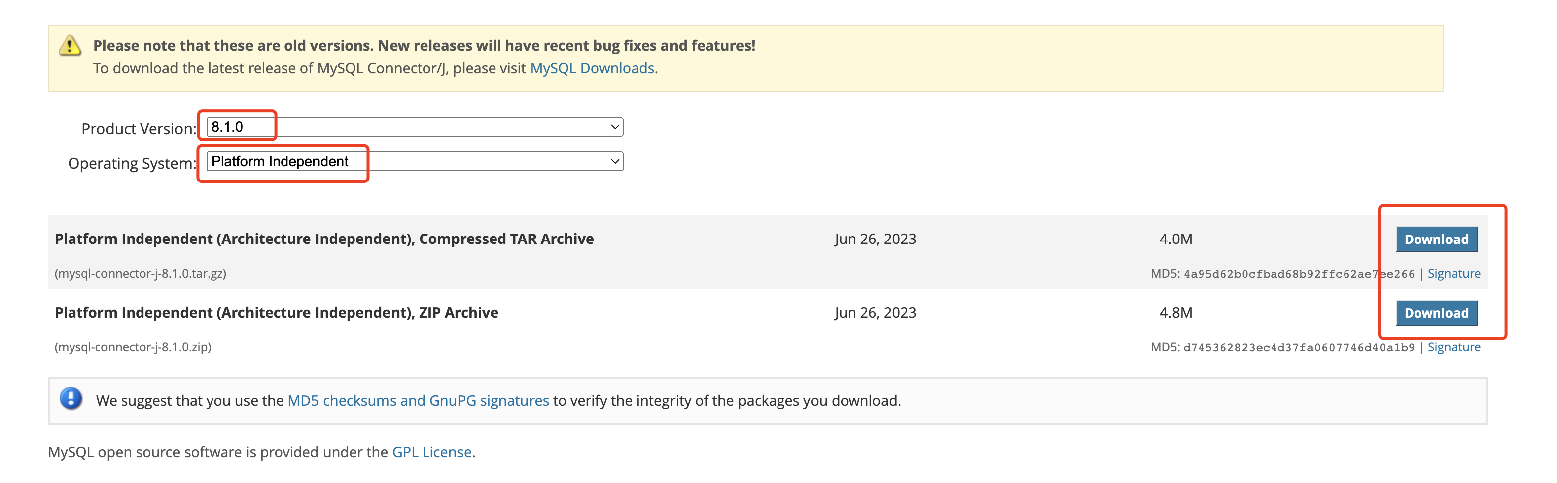Click the Operating System label
The width and height of the screenshot is (1557, 483).
[x=133, y=163]
